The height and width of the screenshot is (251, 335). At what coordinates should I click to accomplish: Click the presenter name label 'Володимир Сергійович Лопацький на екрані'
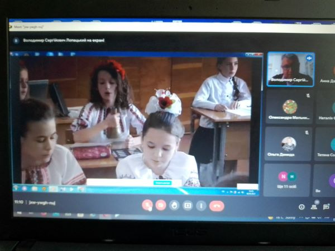tap(64, 40)
